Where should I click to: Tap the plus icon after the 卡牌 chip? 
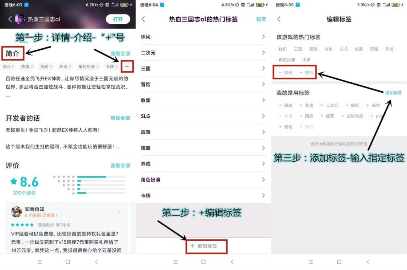127,67
